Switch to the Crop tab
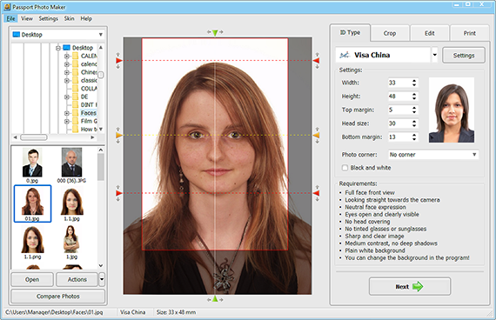This screenshot has width=496, height=320. click(390, 33)
